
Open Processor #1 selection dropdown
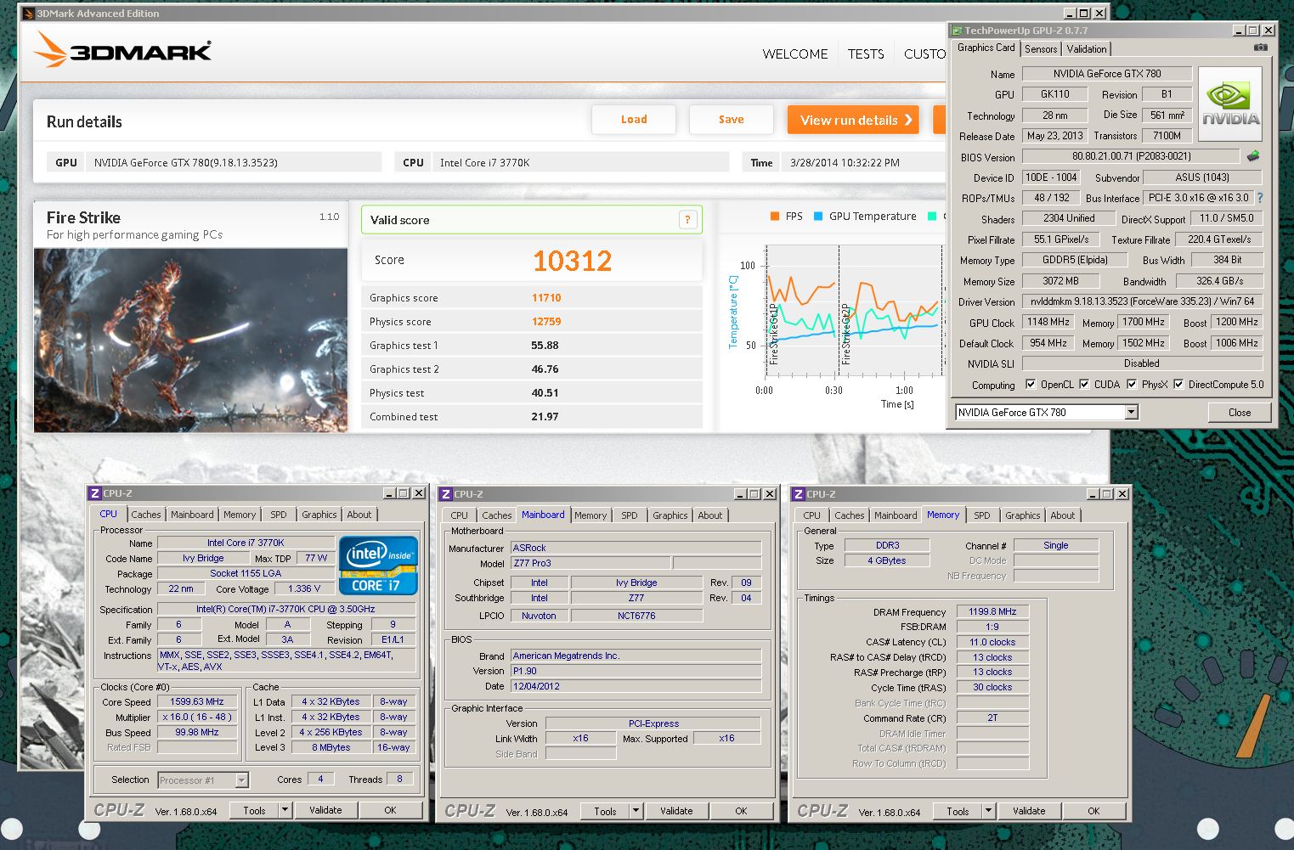(x=241, y=780)
